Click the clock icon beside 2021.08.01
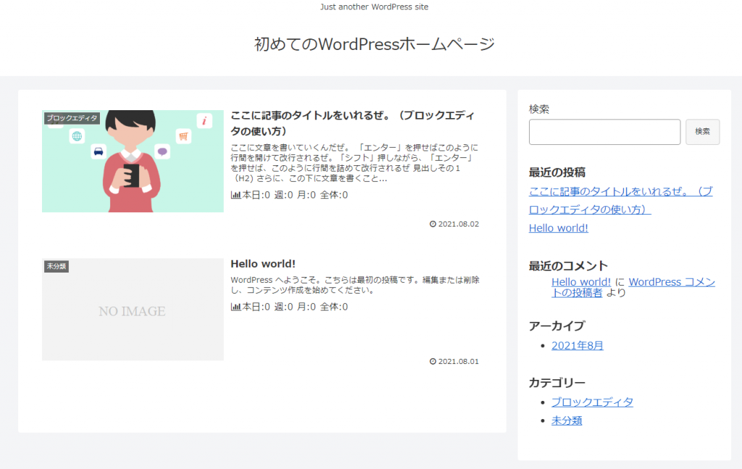This screenshot has width=742, height=469. tap(433, 361)
